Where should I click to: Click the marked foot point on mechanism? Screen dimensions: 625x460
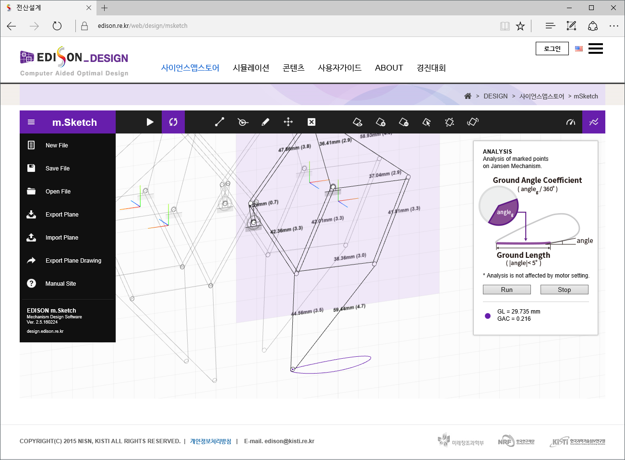(293, 369)
